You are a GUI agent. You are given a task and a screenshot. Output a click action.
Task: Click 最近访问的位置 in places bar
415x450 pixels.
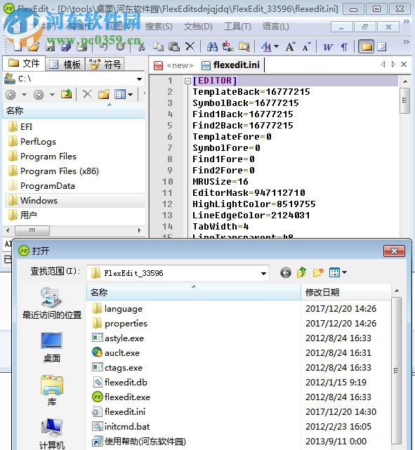(x=52, y=303)
